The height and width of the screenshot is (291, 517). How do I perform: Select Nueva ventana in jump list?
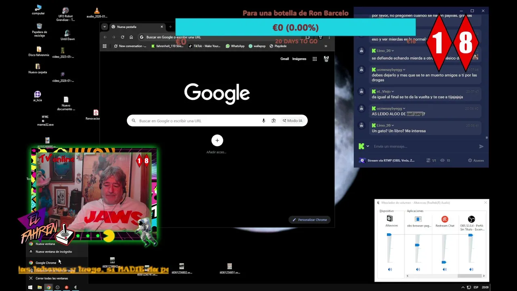[57, 244]
